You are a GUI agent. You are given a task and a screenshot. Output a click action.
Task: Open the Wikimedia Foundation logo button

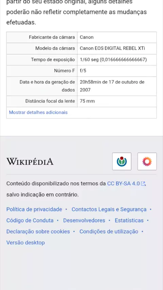click(x=122, y=161)
